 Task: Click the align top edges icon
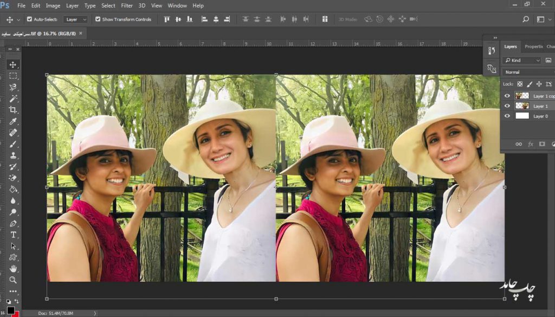click(167, 20)
